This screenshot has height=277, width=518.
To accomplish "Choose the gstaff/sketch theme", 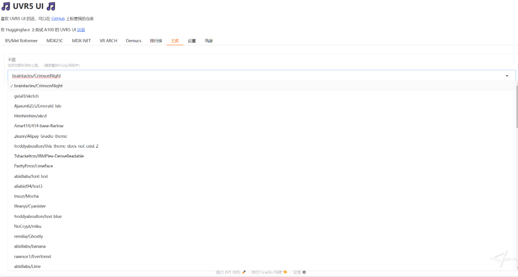I will click(x=261, y=96).
